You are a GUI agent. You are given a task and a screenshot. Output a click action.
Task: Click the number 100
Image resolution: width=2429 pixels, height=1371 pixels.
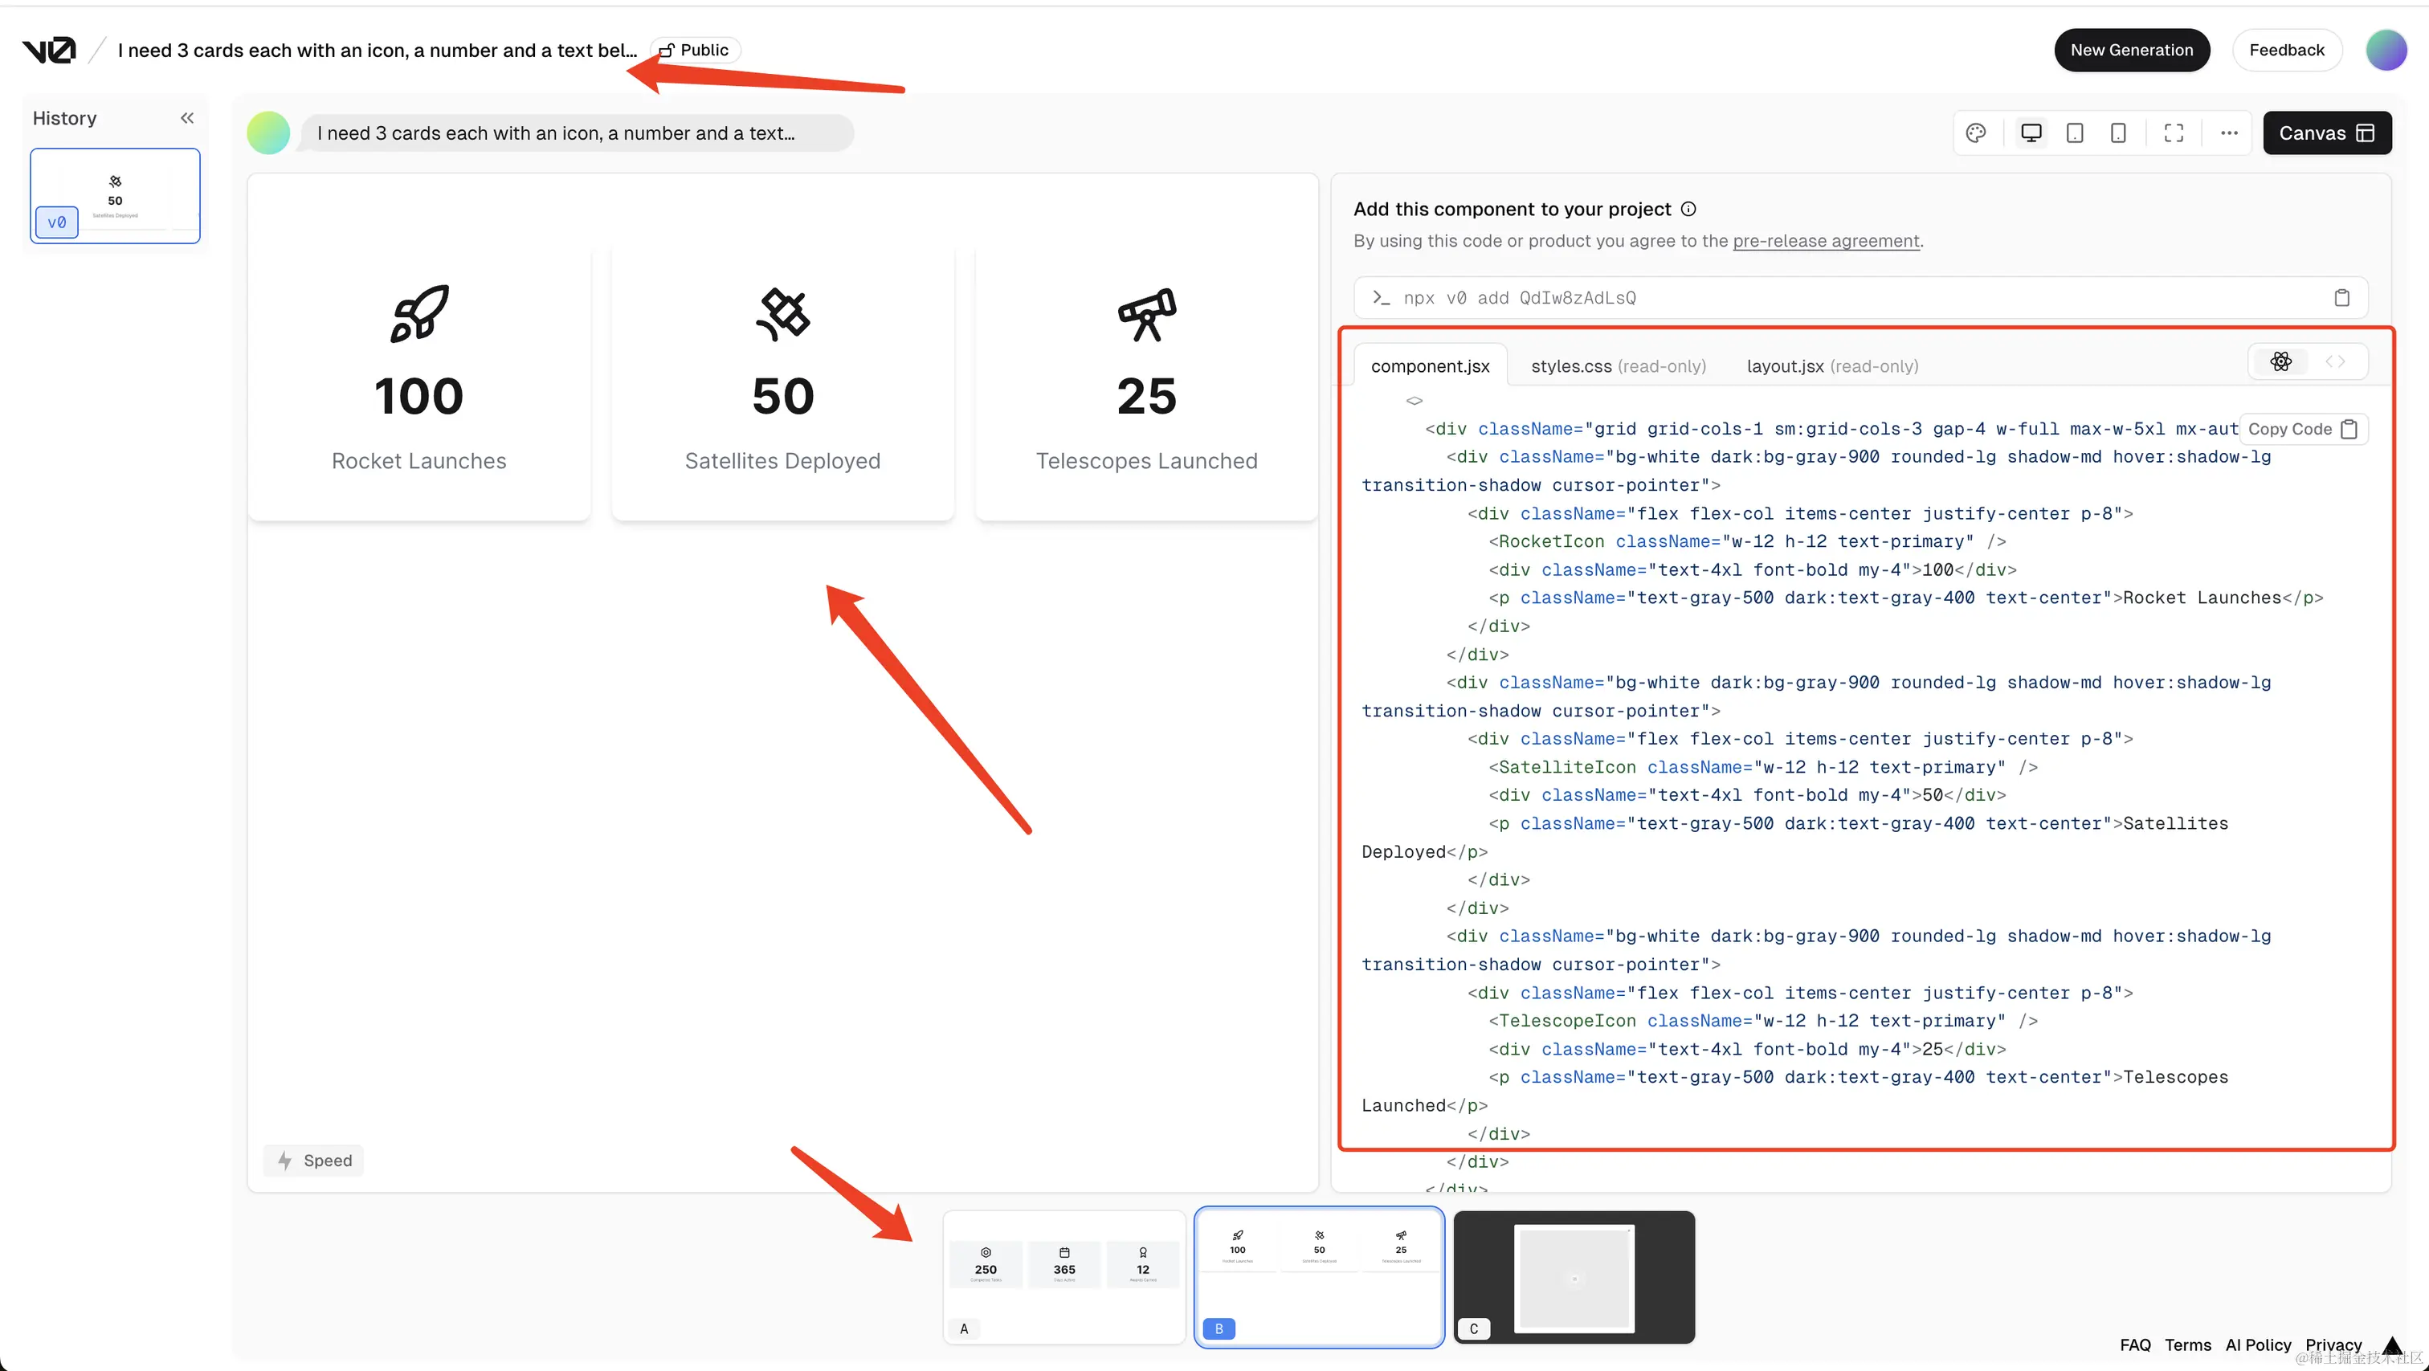419,396
